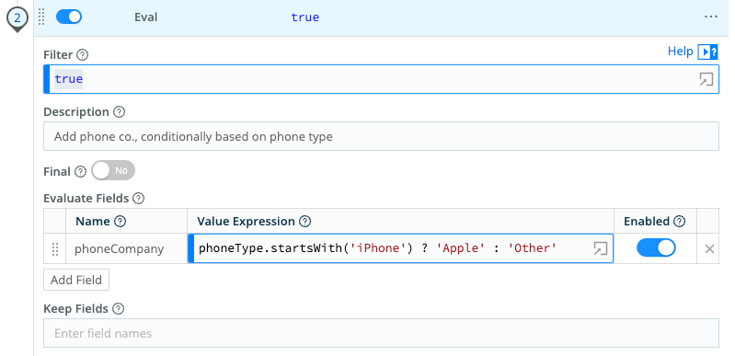
Task: Click the Eval function name in header
Action: 145,17
